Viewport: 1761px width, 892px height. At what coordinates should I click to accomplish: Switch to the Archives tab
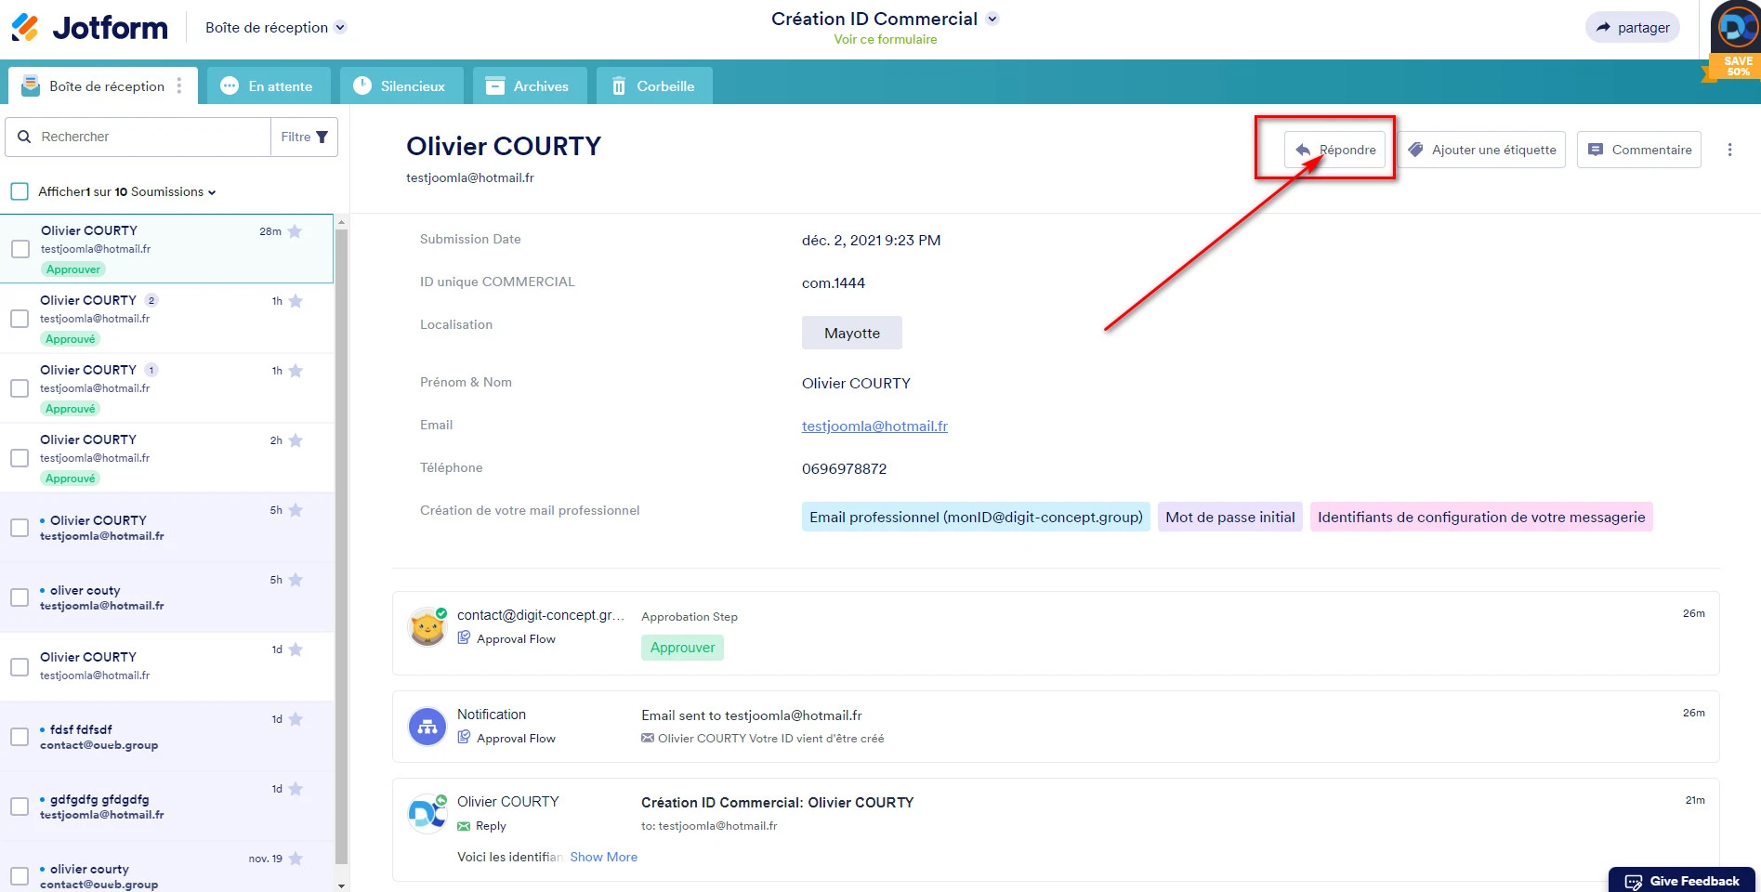[529, 86]
